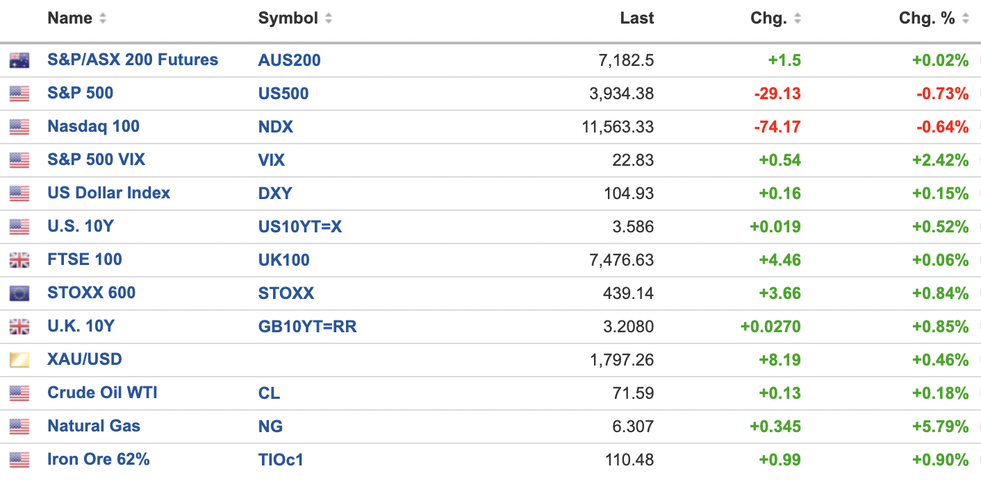Click the S&P 500 name link
The height and width of the screenshot is (480, 981).
[x=80, y=93]
